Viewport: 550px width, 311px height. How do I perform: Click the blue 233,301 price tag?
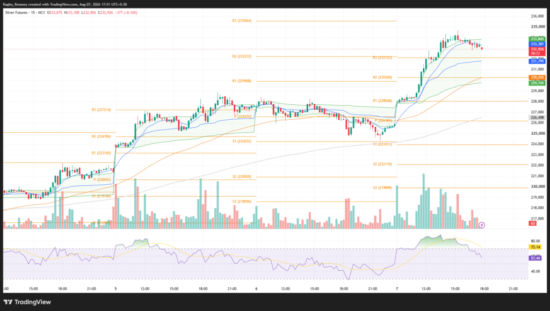click(537, 44)
